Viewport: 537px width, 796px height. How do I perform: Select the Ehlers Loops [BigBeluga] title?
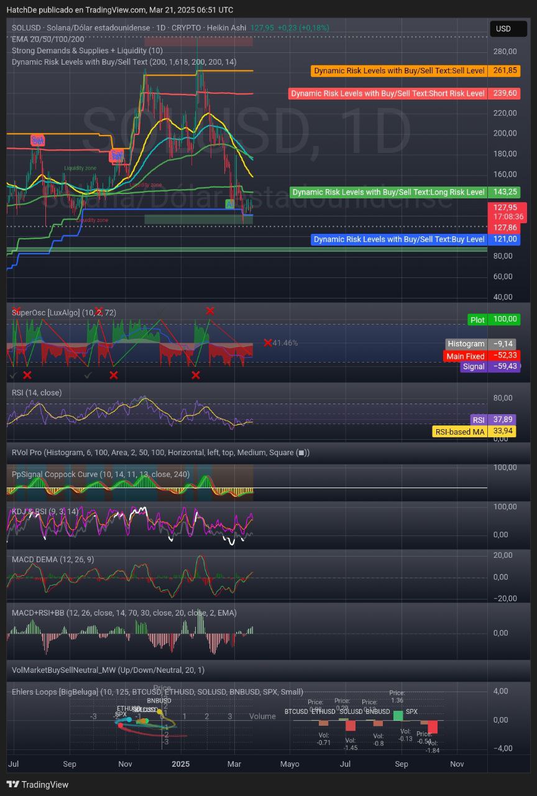click(157, 692)
